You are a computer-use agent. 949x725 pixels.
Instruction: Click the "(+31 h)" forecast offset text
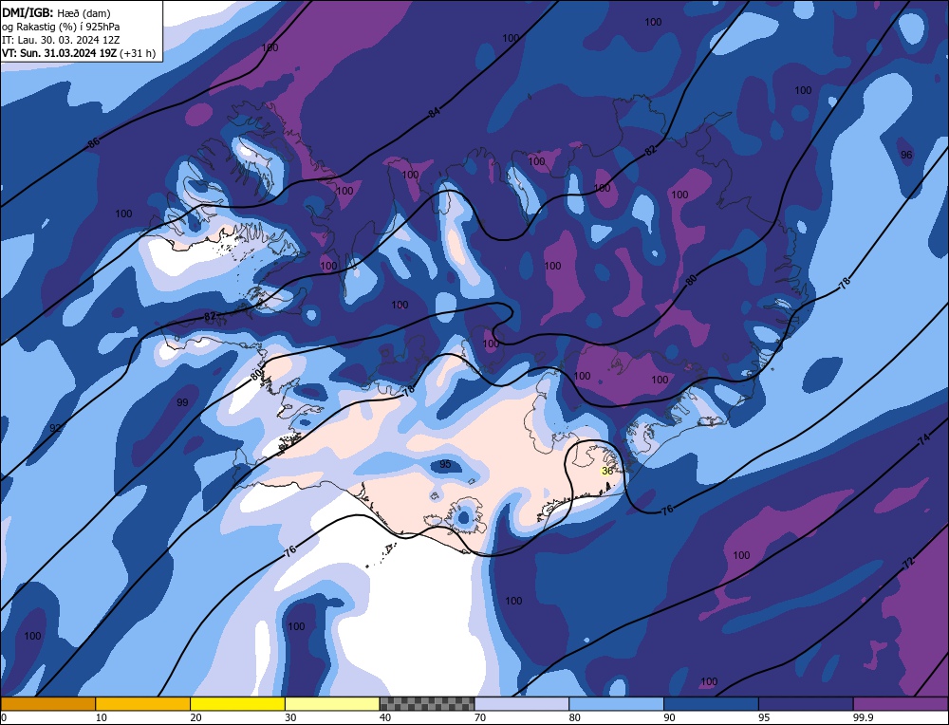(x=138, y=53)
